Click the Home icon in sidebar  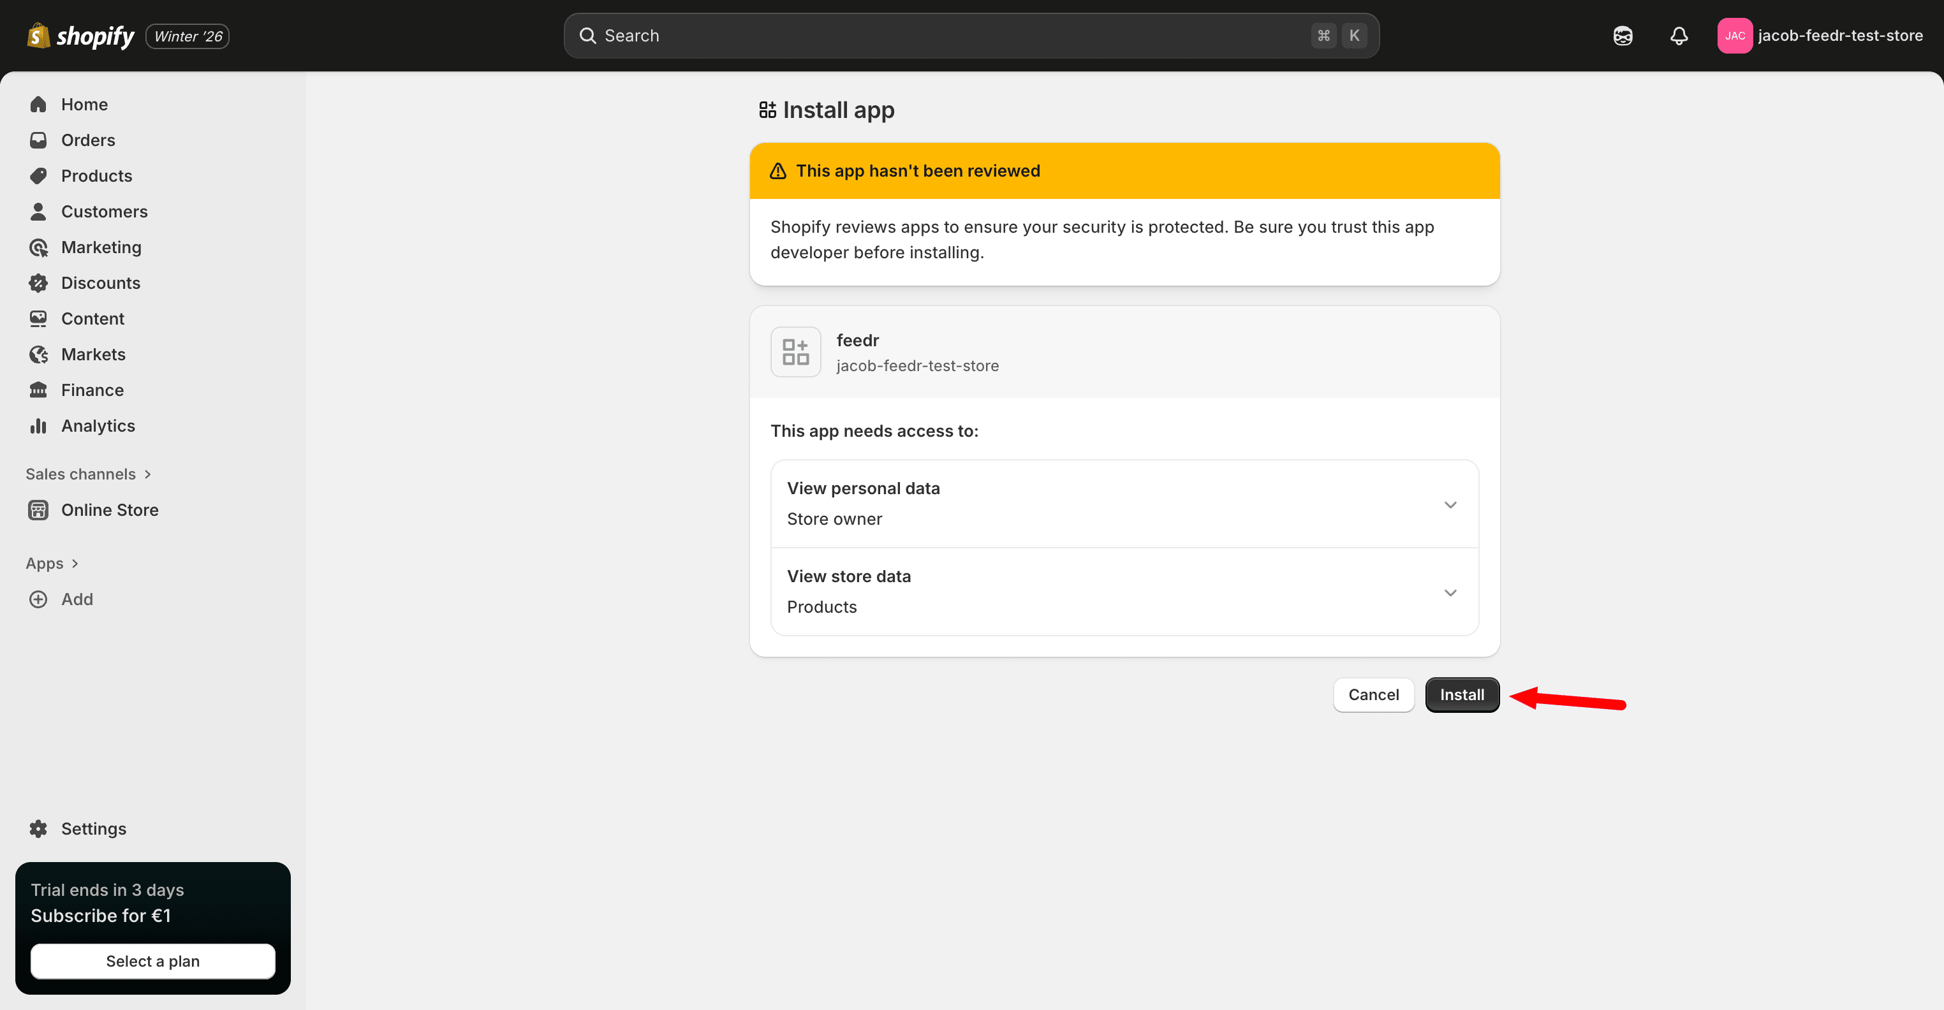click(x=38, y=104)
